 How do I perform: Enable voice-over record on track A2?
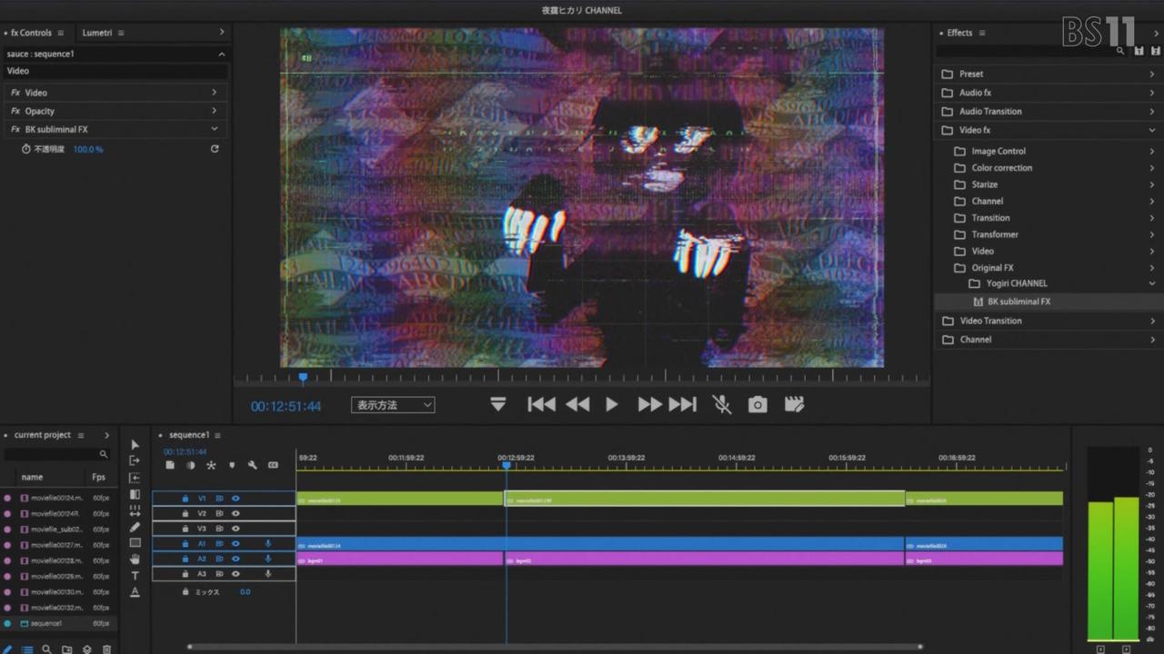click(x=268, y=559)
